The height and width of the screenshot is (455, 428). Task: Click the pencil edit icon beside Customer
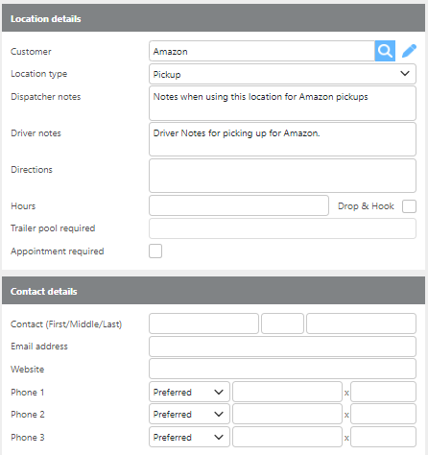pyautogui.click(x=409, y=51)
